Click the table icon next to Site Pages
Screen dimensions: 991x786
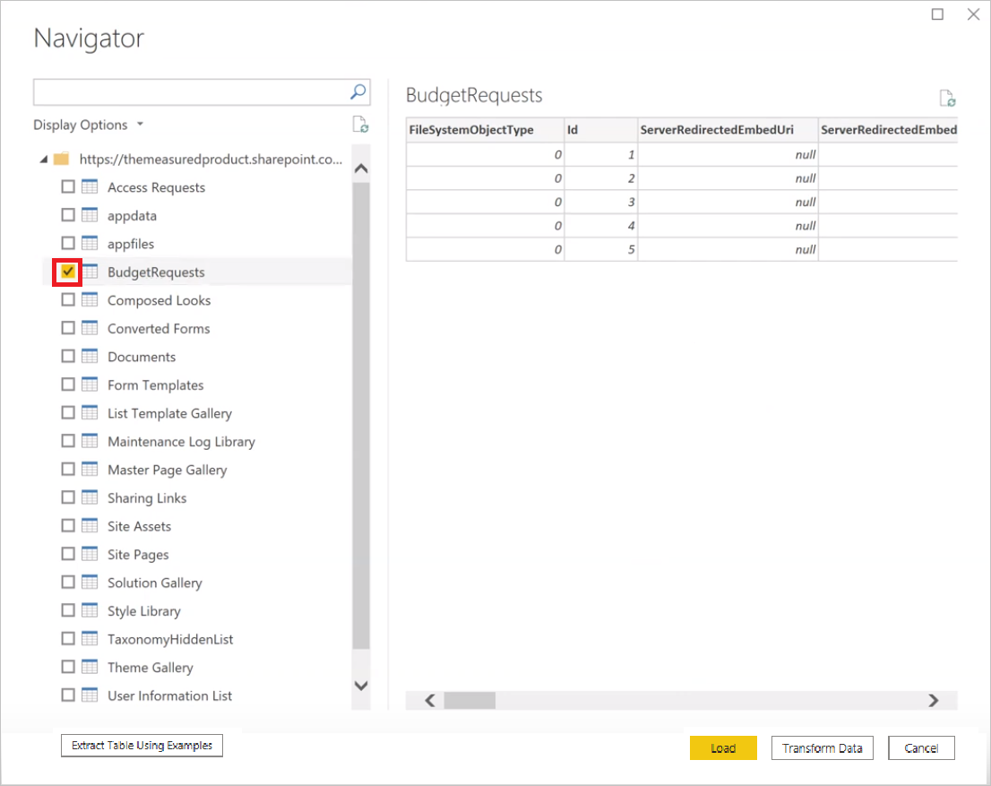point(90,554)
